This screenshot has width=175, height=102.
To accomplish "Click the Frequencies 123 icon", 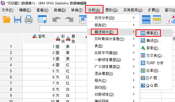I will [x=143, y=33].
